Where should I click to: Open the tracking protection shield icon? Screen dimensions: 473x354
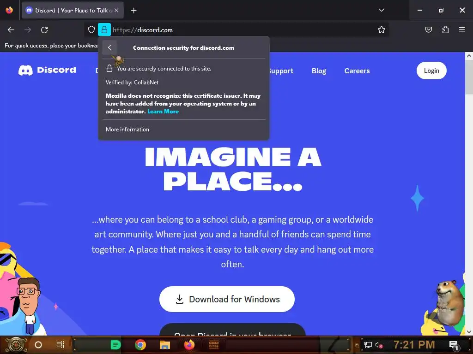coord(91,30)
